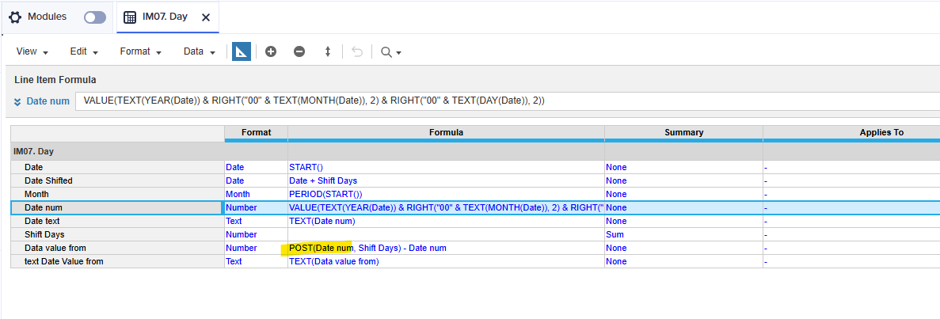The image size is (940, 319).
Task: Click the START() formula cell
Action: click(x=446, y=167)
